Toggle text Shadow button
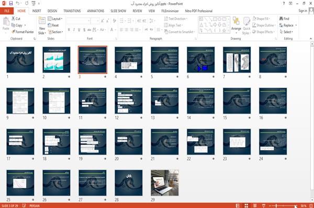Screen dimensions: 314x208 (x=84, y=30)
